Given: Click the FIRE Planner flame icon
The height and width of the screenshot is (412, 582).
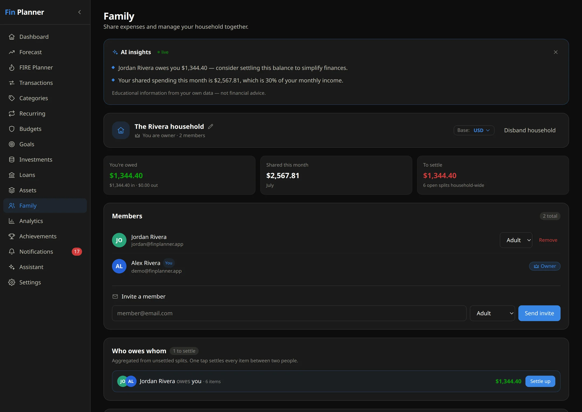Looking at the screenshot, I should [x=12, y=67].
